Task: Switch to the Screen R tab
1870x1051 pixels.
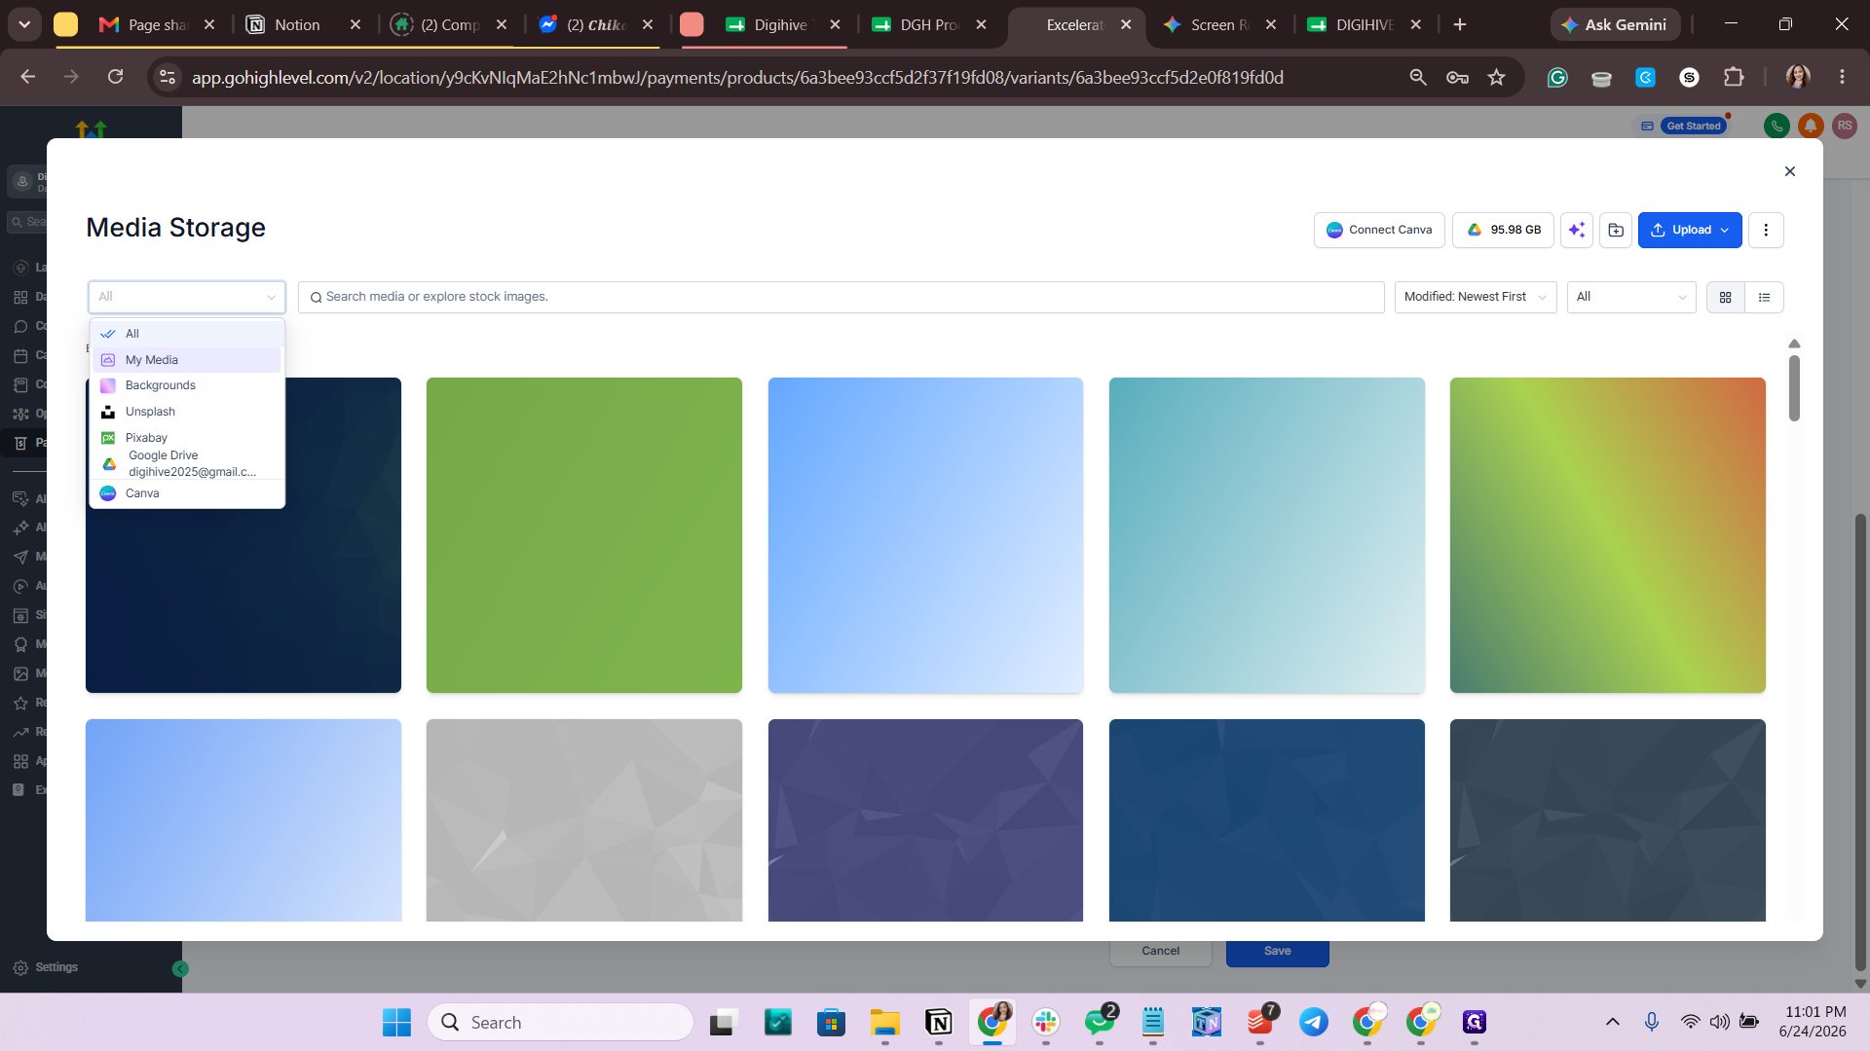Action: [1219, 25]
